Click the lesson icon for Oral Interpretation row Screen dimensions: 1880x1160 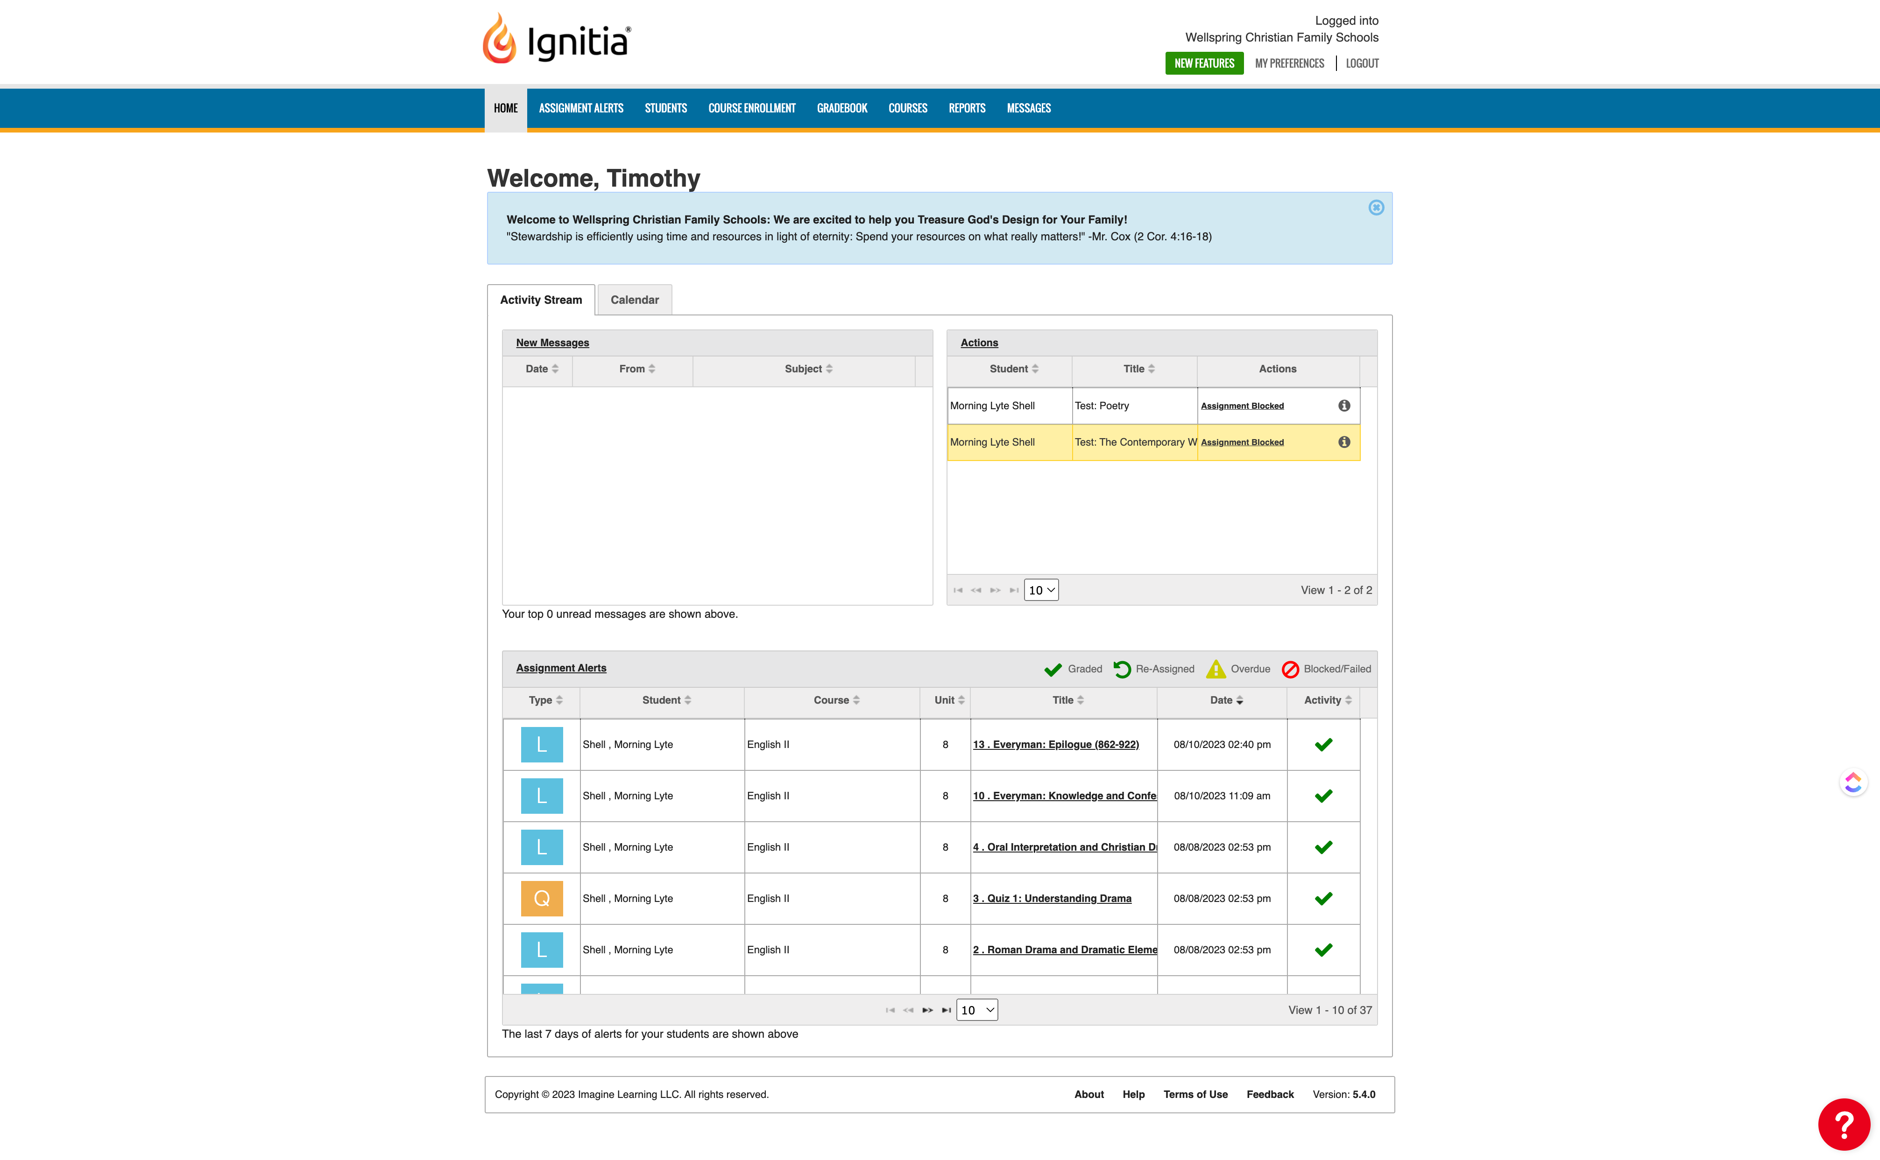[x=541, y=847]
